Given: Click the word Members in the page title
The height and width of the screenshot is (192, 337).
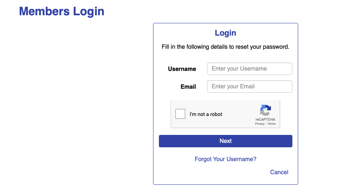Looking at the screenshot, I should (44, 11).
